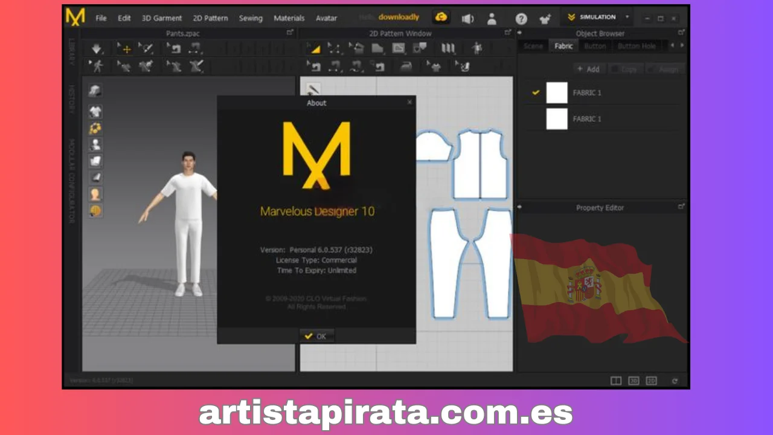Screen dimensions: 773x435
Task: Click the small arrow right of the SIMULATION dropdown
Action: [627, 18]
